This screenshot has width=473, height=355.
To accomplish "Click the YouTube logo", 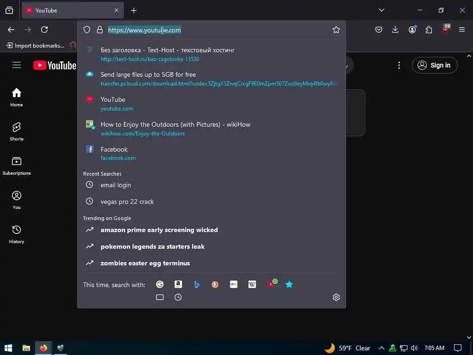I will coord(55,65).
